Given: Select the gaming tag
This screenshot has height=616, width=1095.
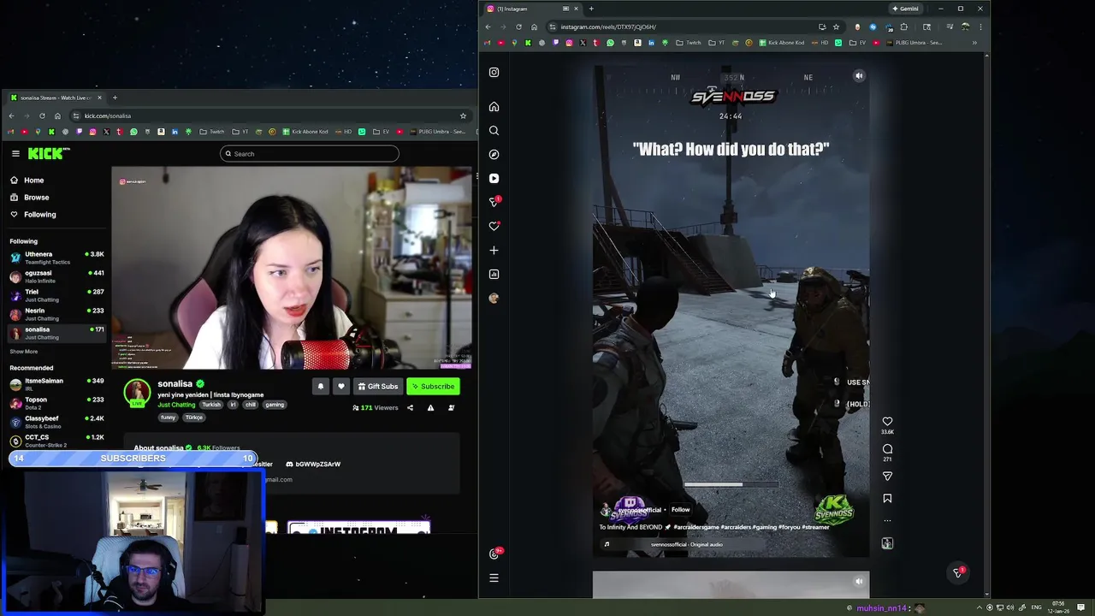Looking at the screenshot, I should click(275, 405).
